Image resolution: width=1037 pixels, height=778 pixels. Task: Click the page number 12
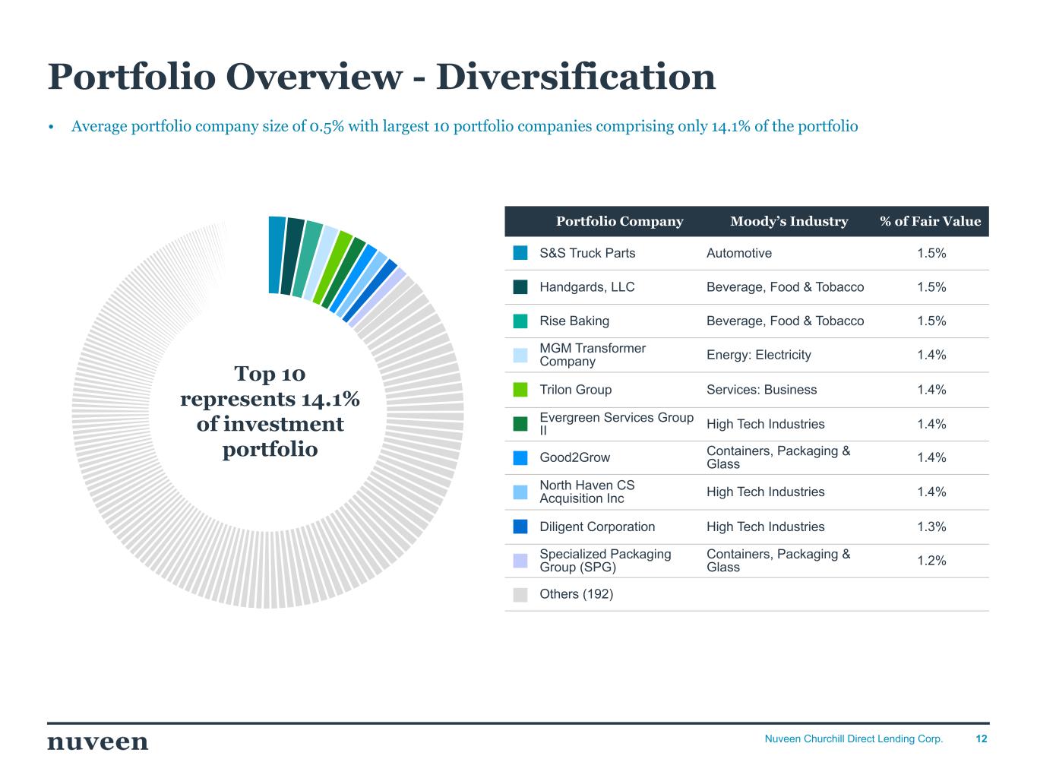(981, 738)
